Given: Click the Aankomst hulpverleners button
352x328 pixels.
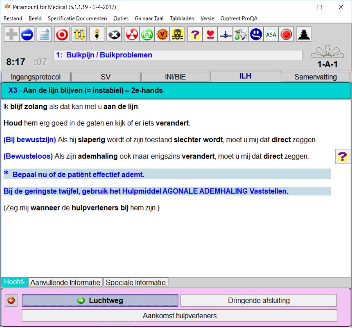Looking at the screenshot, I should (x=180, y=315).
